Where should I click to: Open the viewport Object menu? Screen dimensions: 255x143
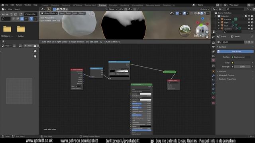click(x=82, y=13)
